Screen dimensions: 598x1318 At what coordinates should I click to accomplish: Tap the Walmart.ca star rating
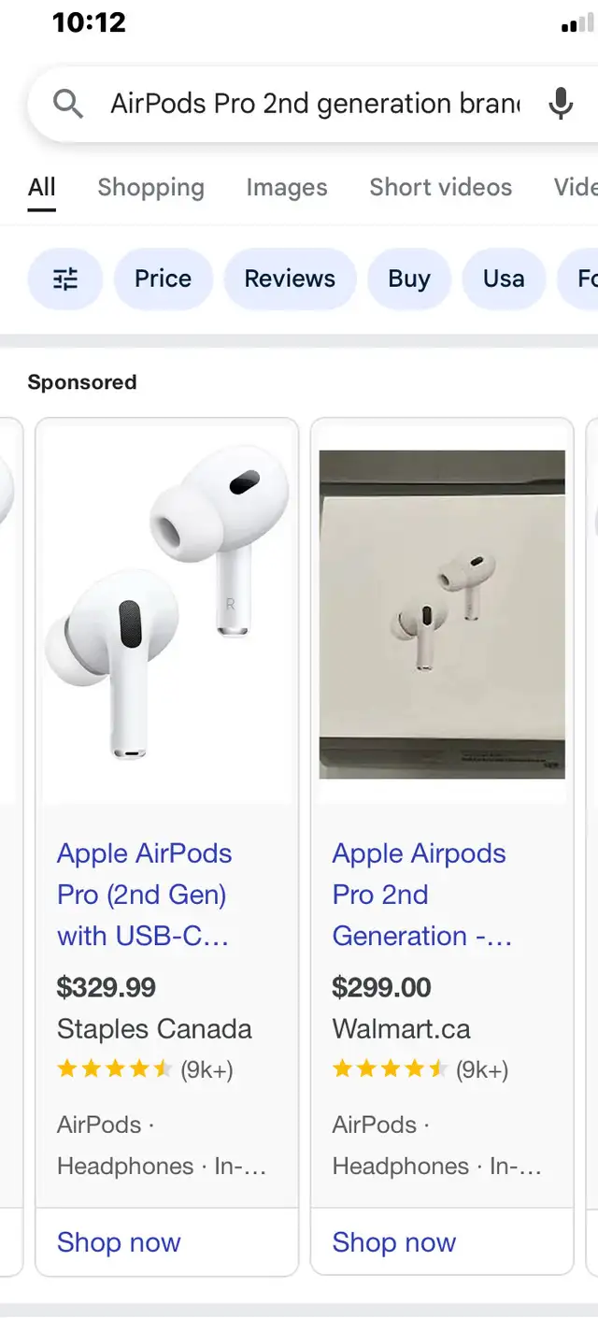(x=390, y=1069)
